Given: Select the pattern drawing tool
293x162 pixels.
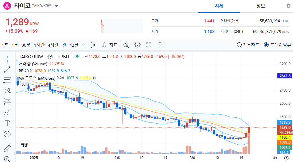Looking at the screenshot, I should pyautogui.click(x=7, y=91).
